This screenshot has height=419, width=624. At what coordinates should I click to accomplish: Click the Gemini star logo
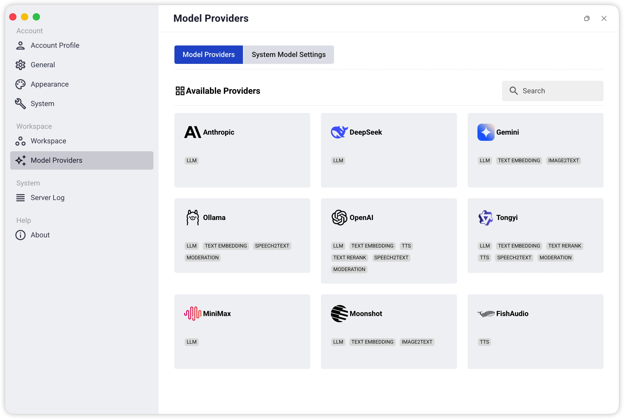(486, 132)
